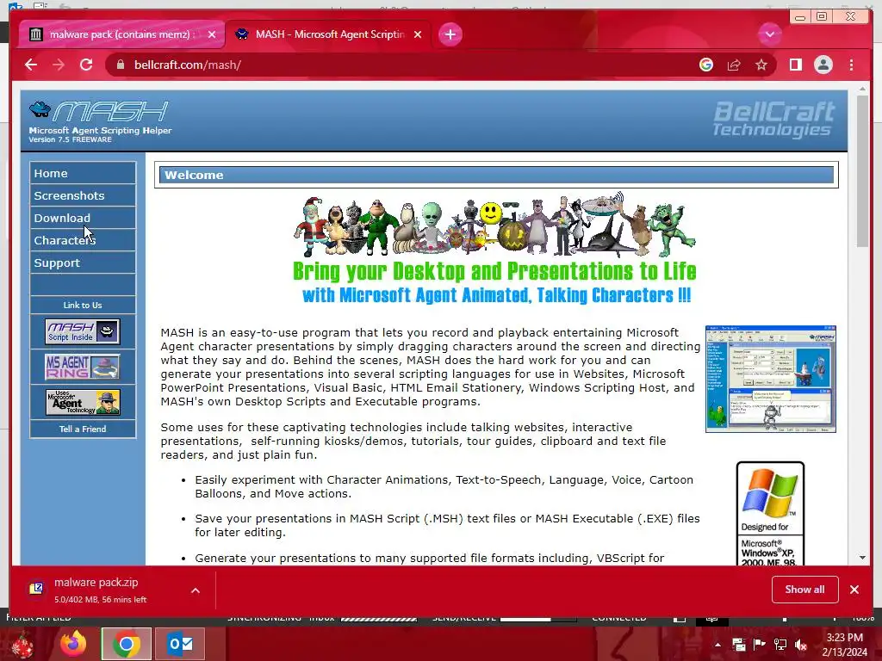Screen dimensions: 882x661
Task: View site information lock icon
Action: click(x=120, y=65)
